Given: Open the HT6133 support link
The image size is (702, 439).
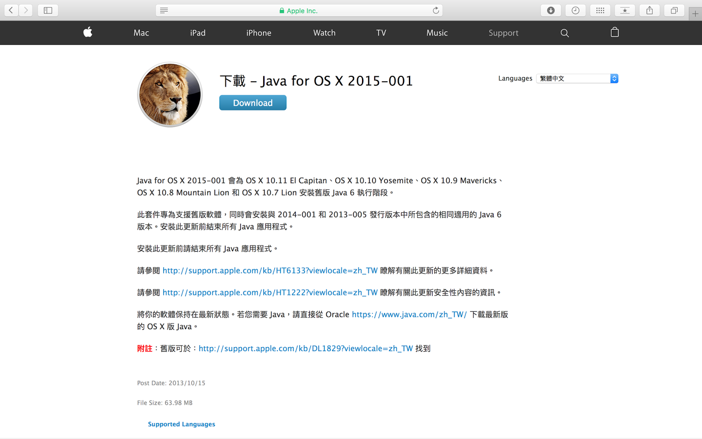Looking at the screenshot, I should pos(270,270).
